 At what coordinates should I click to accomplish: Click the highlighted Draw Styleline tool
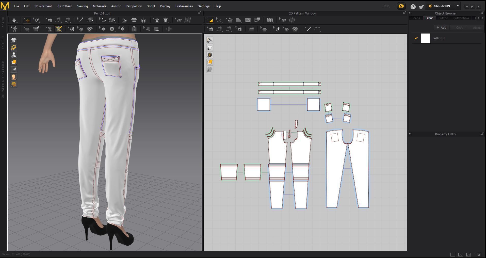click(x=59, y=29)
